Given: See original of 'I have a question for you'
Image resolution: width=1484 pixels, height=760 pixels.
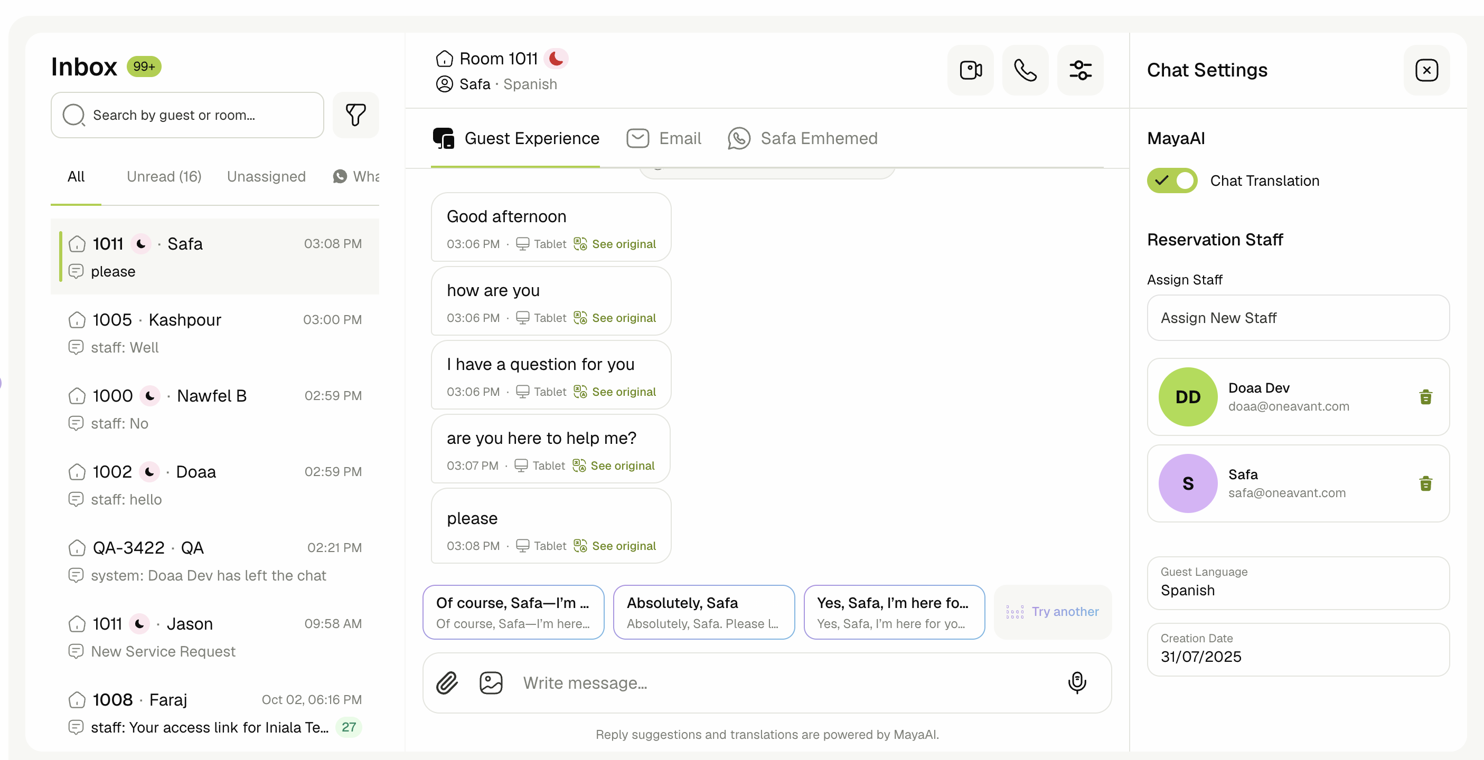Looking at the screenshot, I should [x=615, y=392].
